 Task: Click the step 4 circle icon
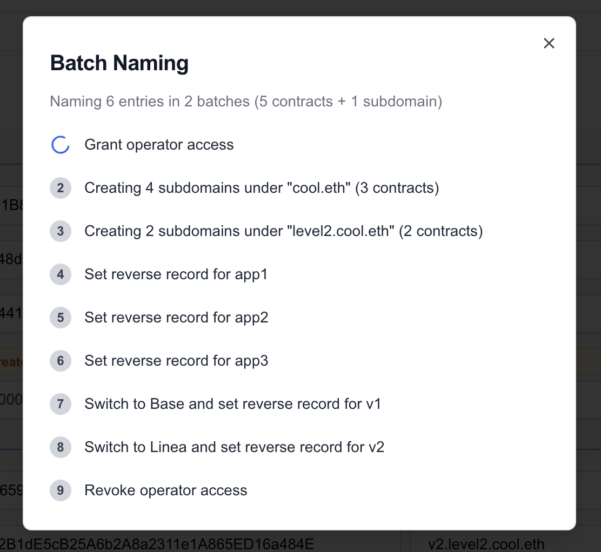click(60, 274)
